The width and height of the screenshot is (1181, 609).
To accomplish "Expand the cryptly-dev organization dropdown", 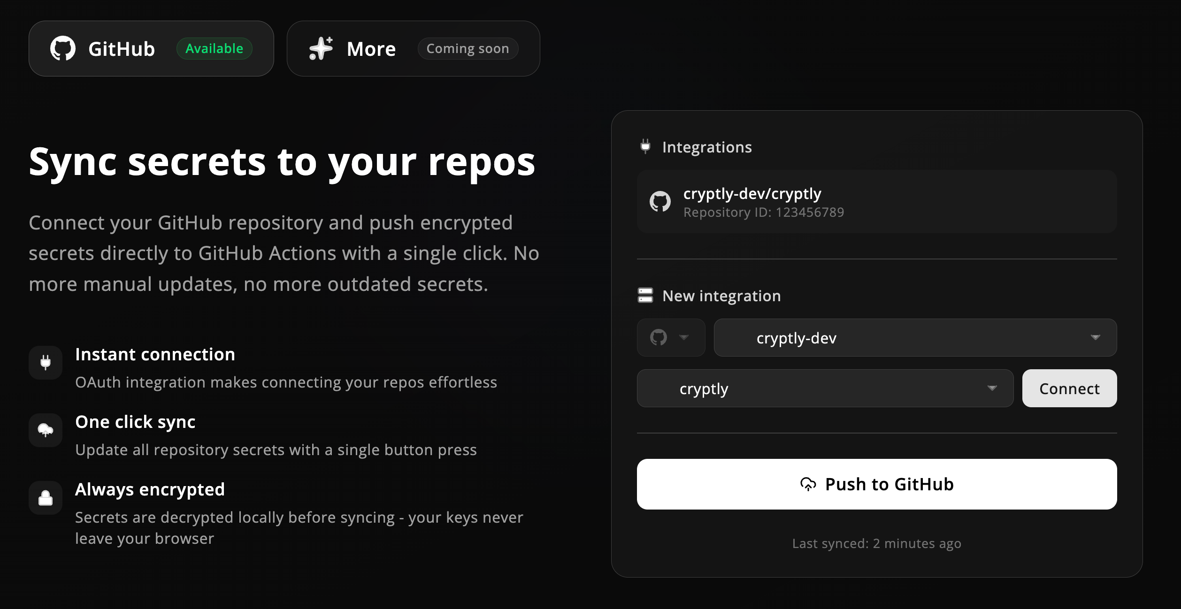I will [x=915, y=337].
